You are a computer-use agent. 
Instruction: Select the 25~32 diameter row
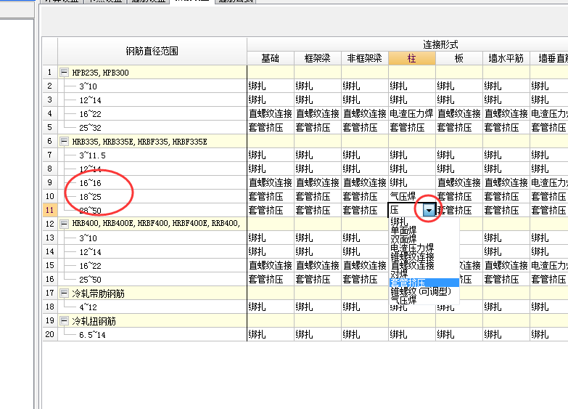tap(90, 128)
